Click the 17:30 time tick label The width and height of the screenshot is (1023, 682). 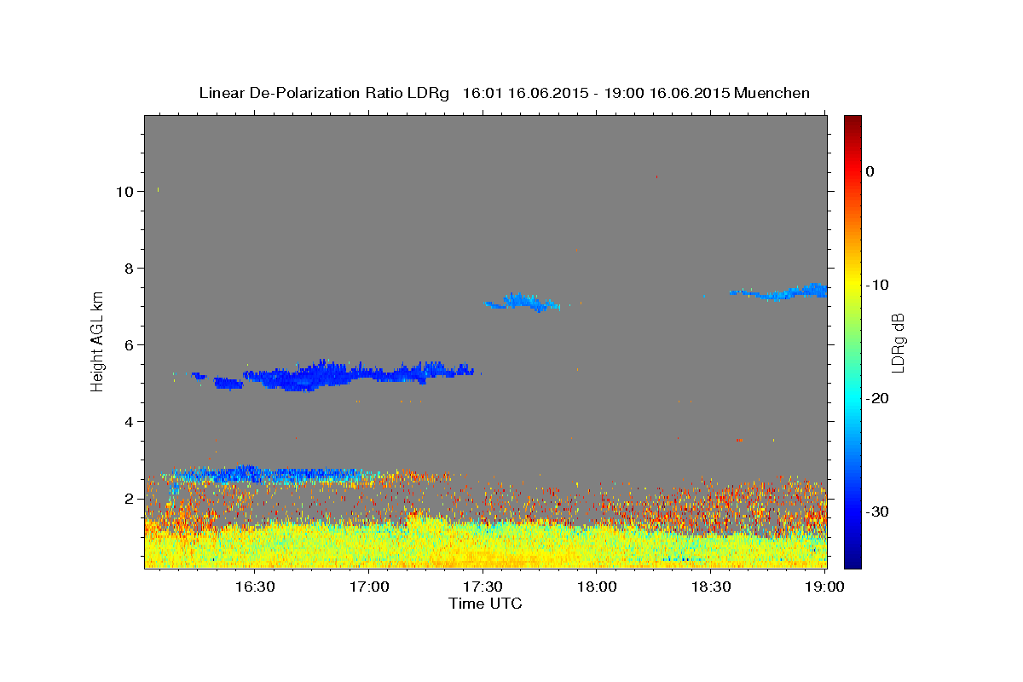[483, 587]
